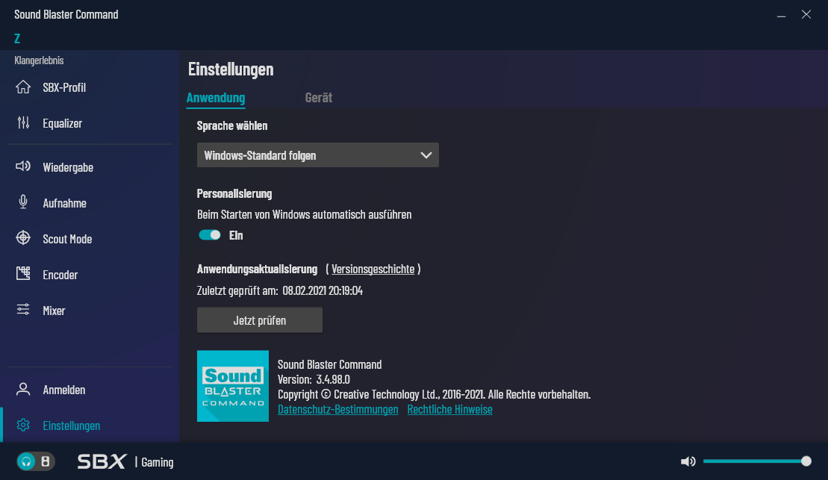Image resolution: width=828 pixels, height=480 pixels.
Task: Click the Gaming profile label
Action: click(x=158, y=462)
